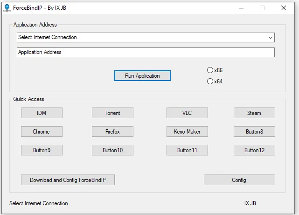This screenshot has height=215, width=299.
Task: Click the Kerio Maker button
Action: click(187, 132)
